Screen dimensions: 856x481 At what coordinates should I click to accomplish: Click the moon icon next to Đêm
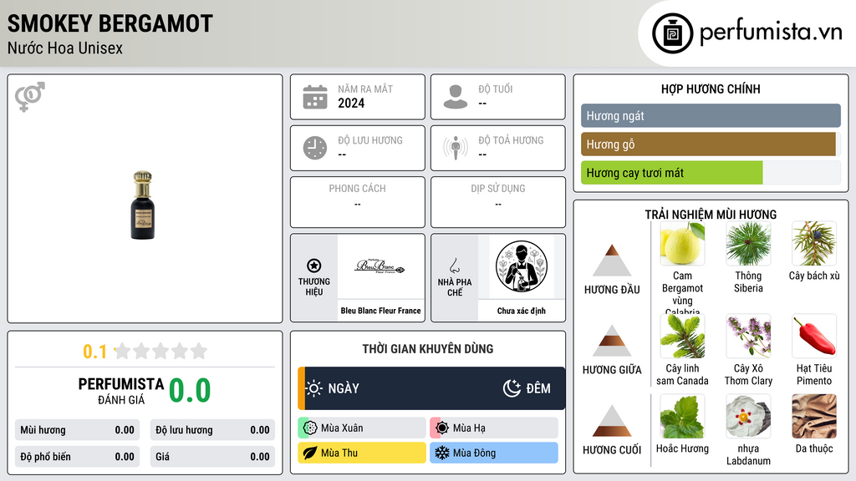512,388
